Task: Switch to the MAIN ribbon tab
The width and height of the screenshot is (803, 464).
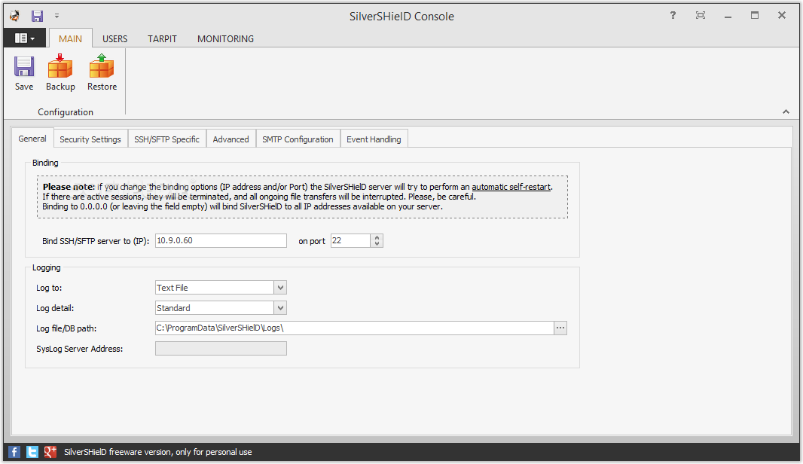Action: [x=70, y=38]
